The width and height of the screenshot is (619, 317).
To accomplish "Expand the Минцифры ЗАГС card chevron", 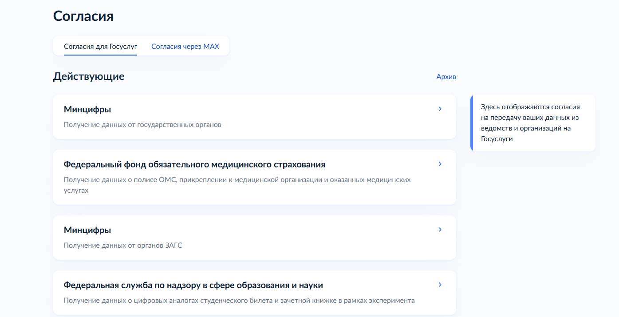I will click(440, 230).
